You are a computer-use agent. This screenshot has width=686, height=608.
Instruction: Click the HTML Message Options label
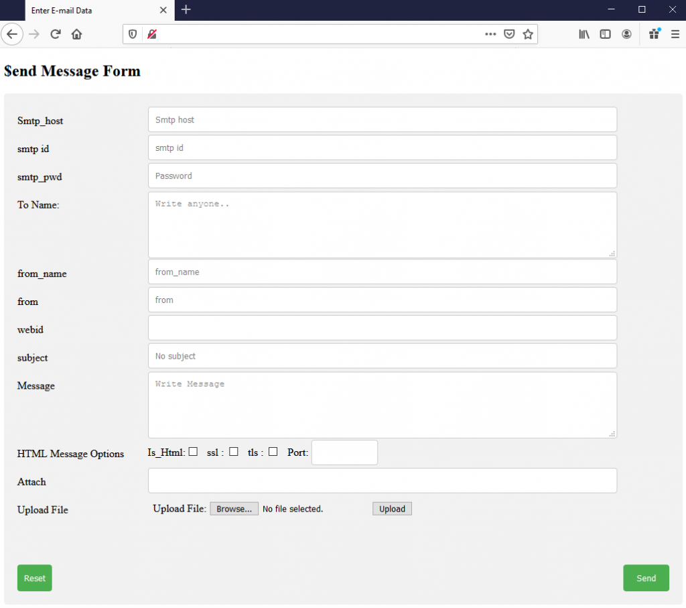[70, 453]
